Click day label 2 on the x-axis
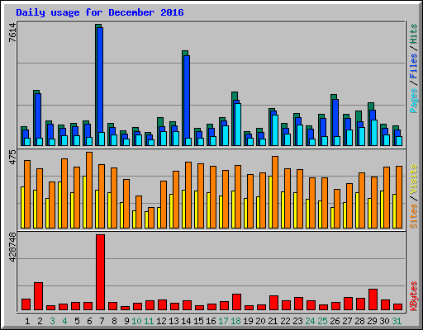Screen dimensions: 423x330 click(x=40, y=321)
